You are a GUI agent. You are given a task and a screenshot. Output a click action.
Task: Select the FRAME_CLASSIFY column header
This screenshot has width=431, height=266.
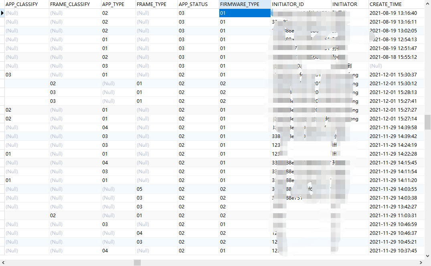[75, 4]
